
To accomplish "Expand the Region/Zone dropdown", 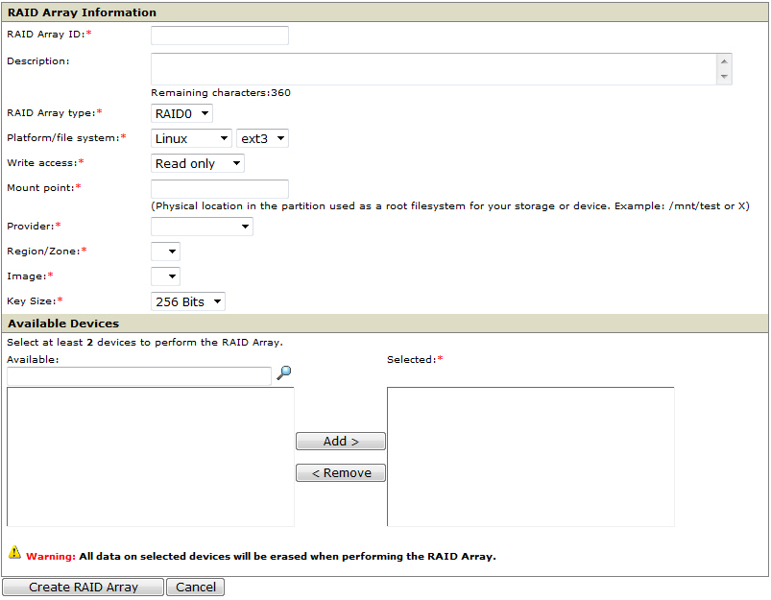I will pyautogui.click(x=165, y=252).
